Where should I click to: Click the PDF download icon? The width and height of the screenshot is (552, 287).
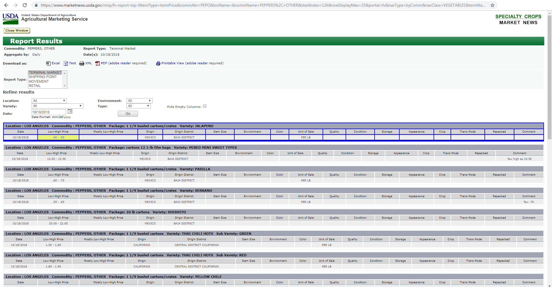[97, 63]
